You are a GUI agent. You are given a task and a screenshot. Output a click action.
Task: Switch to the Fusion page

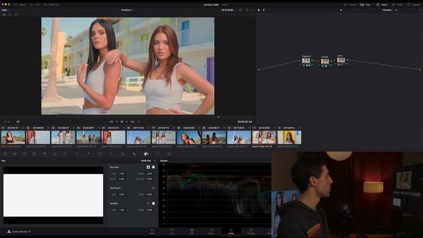tap(211, 231)
